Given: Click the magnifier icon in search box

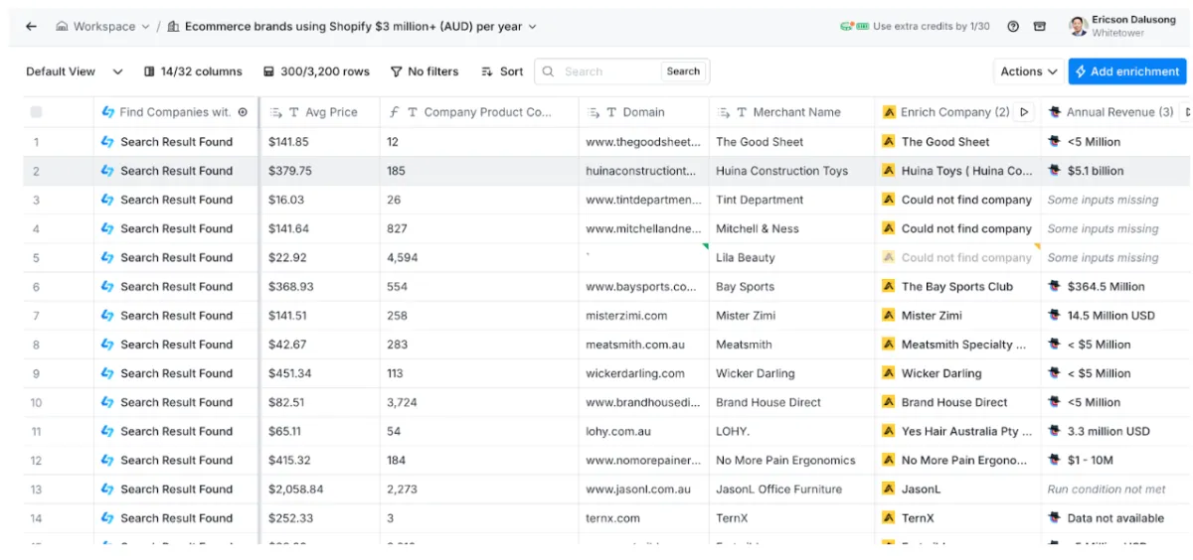Looking at the screenshot, I should click(550, 71).
